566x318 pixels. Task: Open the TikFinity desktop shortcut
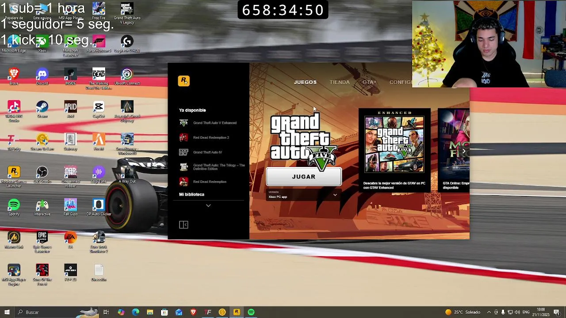pyautogui.click(x=14, y=142)
